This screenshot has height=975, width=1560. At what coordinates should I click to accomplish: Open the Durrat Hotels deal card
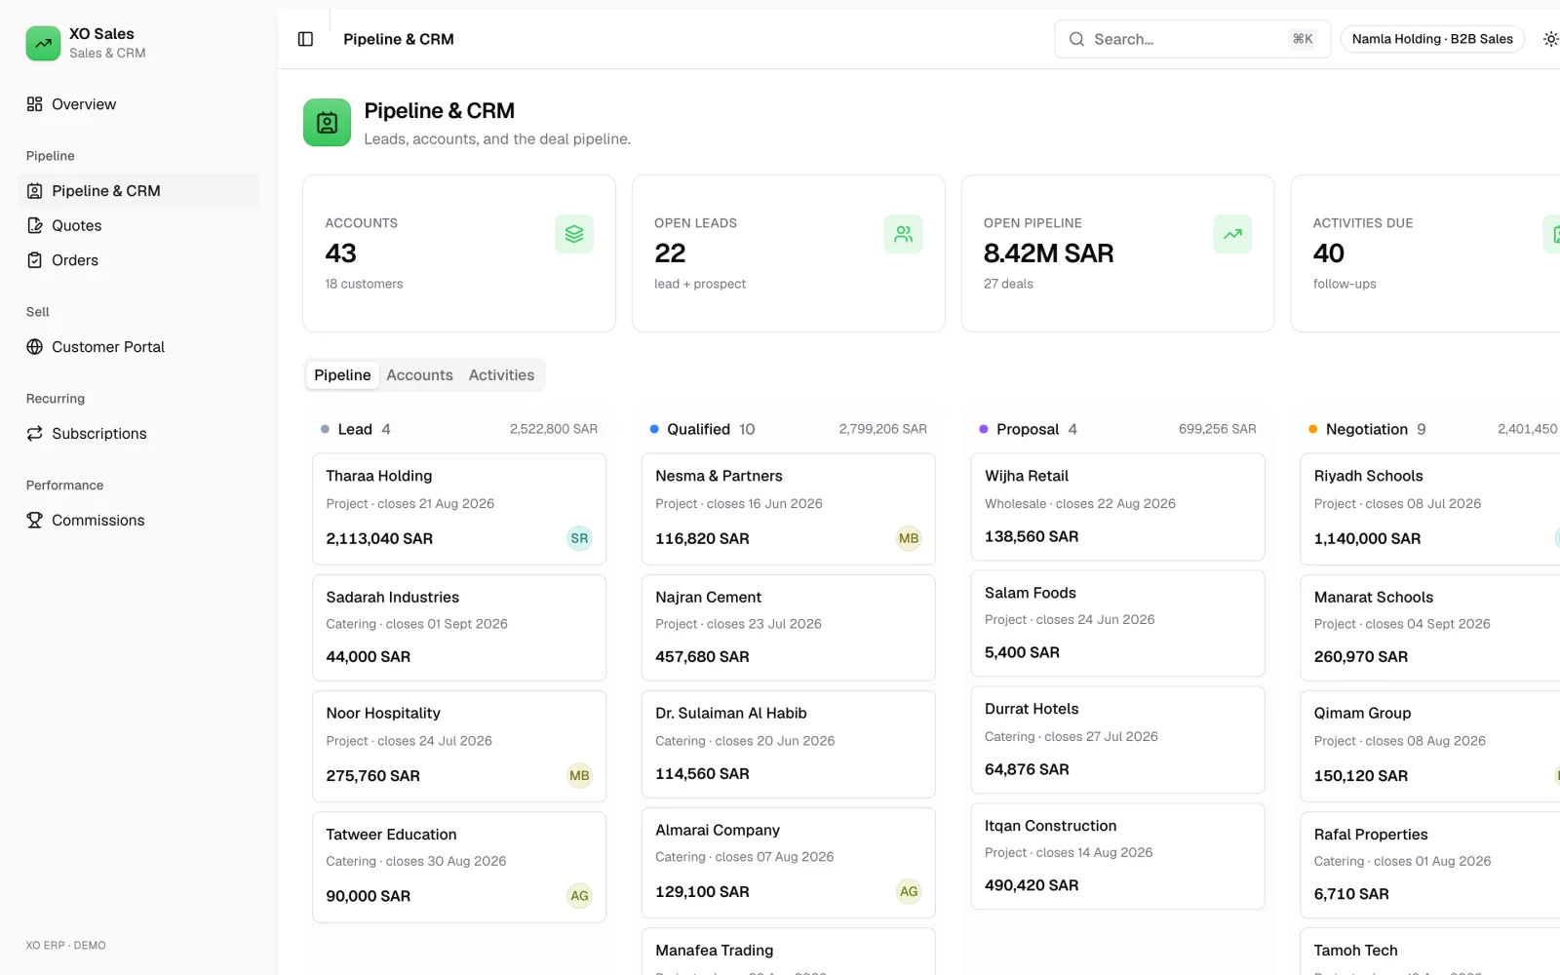click(1117, 740)
